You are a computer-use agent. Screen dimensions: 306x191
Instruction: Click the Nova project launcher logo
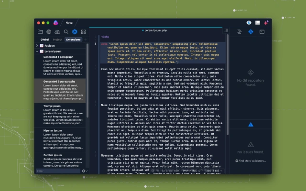55,22
